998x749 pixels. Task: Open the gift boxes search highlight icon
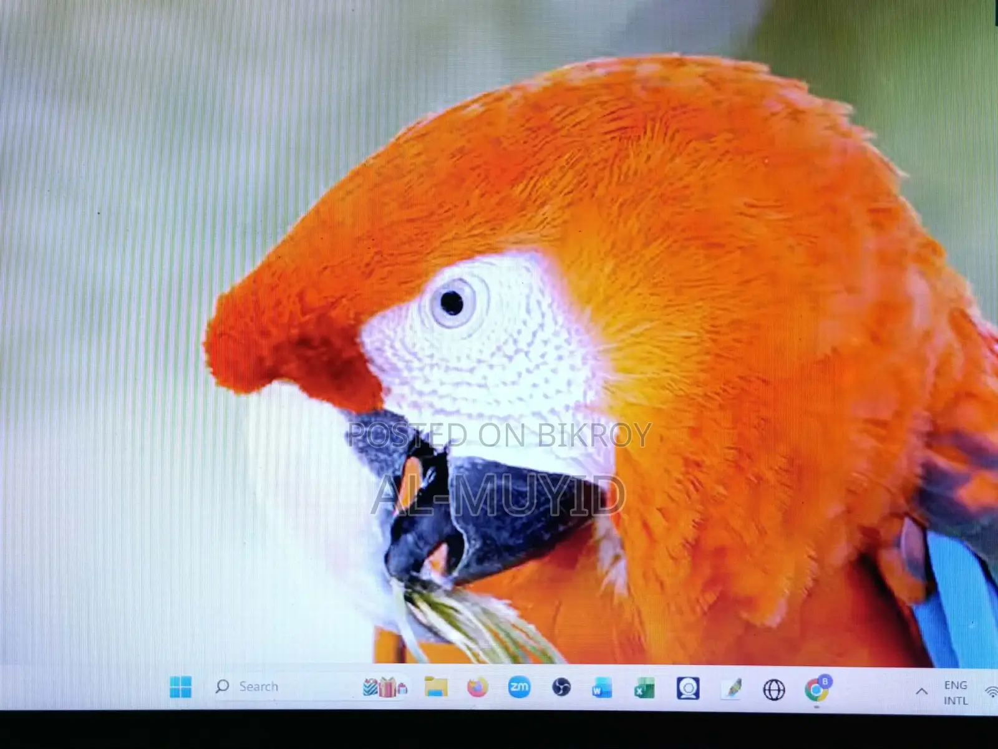click(x=385, y=687)
